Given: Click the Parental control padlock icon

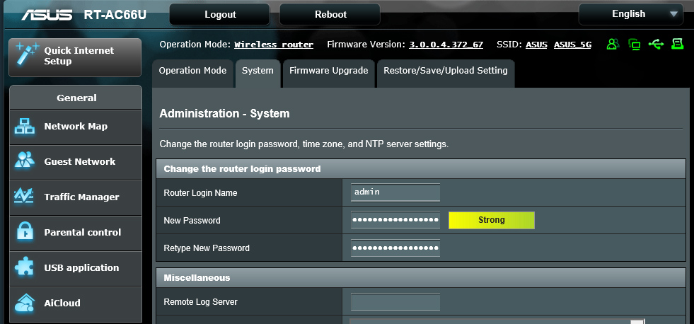Looking at the screenshot, I should 25,233.
